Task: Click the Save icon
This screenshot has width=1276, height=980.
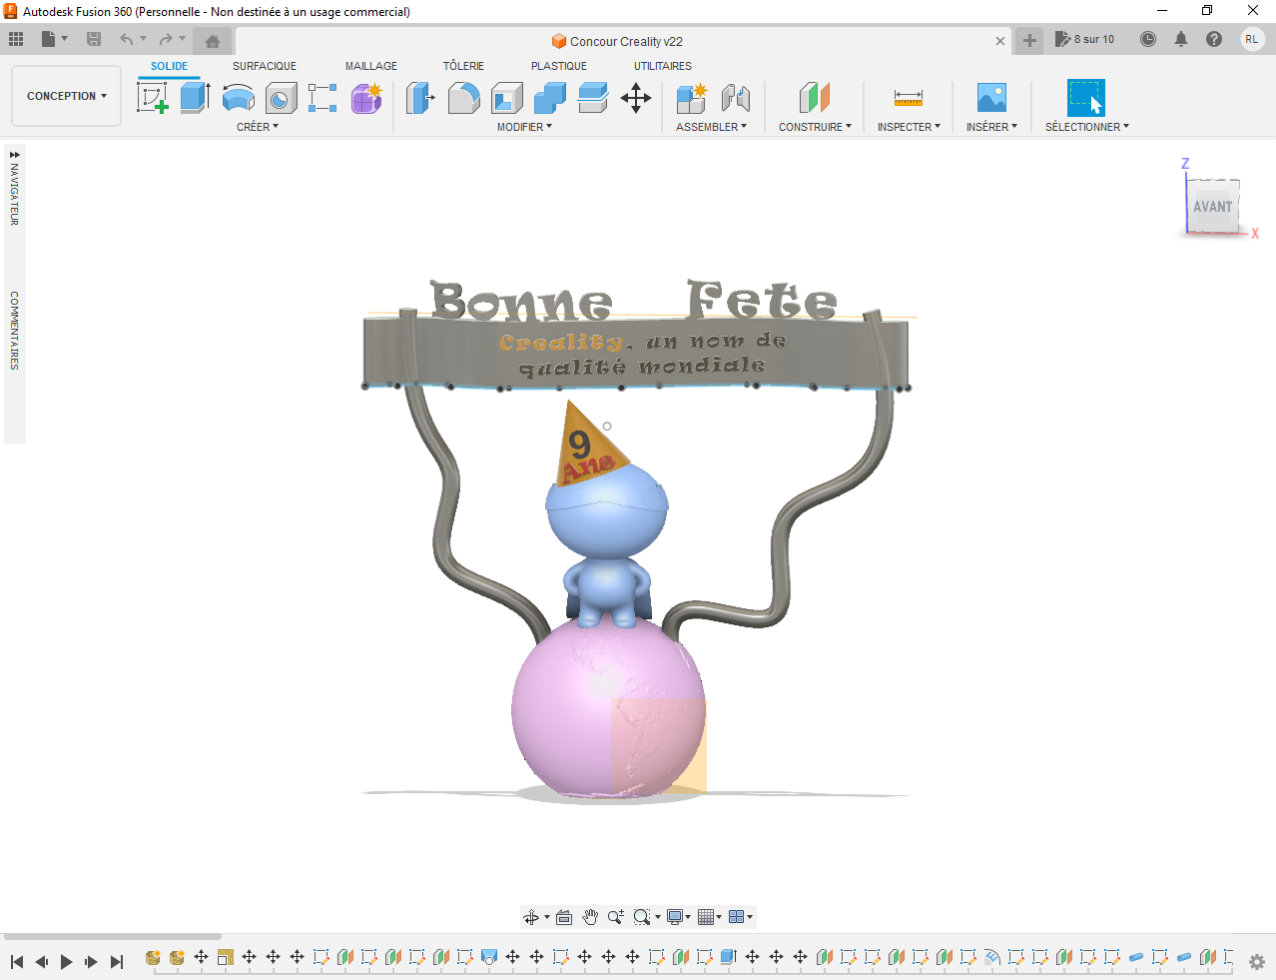Action: 94,39
